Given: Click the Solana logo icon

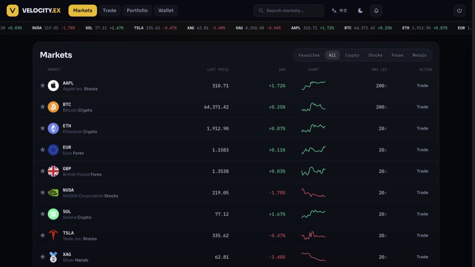Looking at the screenshot, I should point(53,214).
